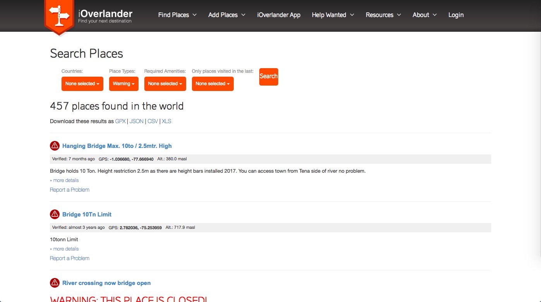Screen dimensions: 541x302
Task: Open Bridge 10Tn Limit place link
Action: pos(87,214)
